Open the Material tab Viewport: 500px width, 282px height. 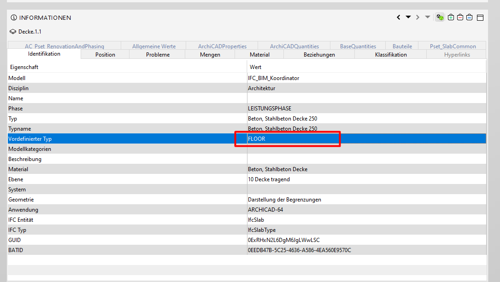click(x=259, y=54)
